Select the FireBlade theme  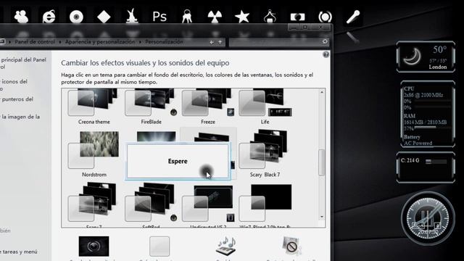151,107
